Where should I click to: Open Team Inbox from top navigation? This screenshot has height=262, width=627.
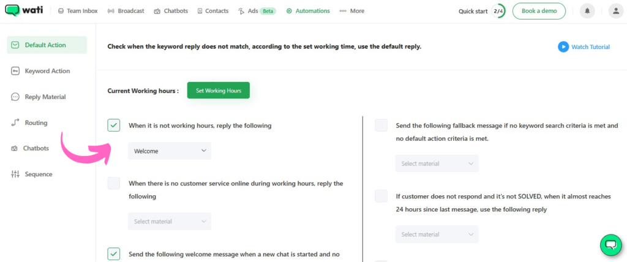pyautogui.click(x=78, y=11)
